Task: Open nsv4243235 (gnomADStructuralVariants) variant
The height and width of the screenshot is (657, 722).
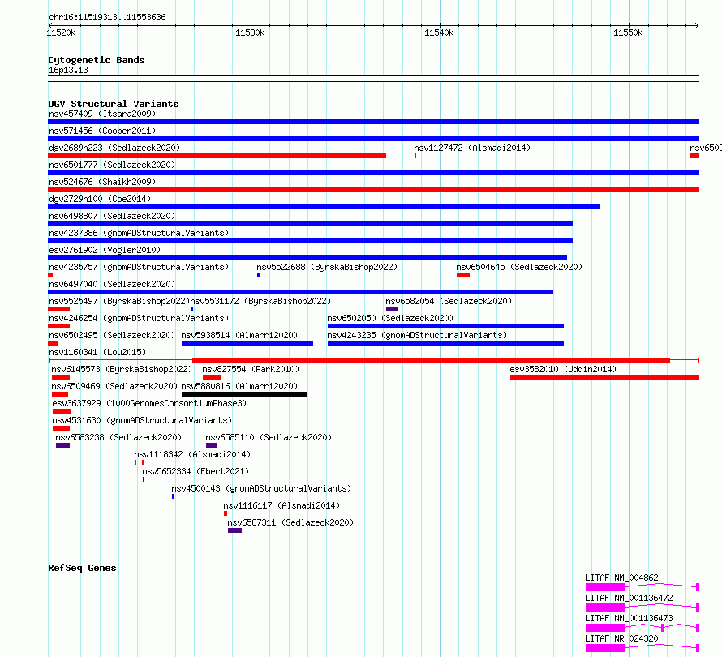Action: tap(417, 335)
